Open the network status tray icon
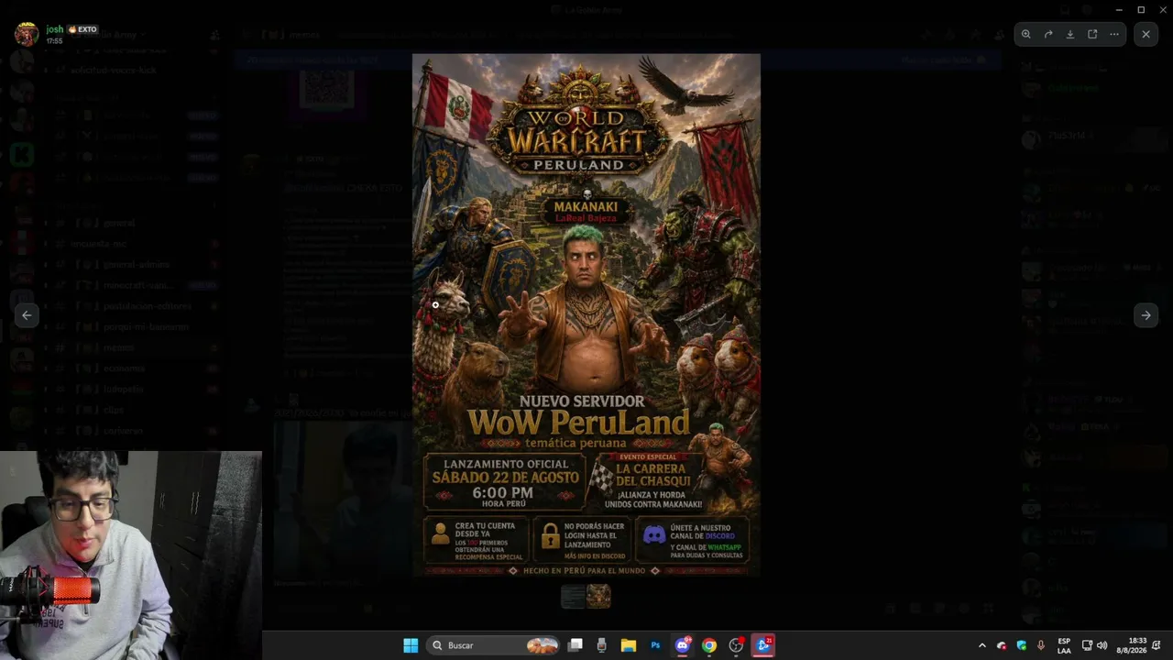This screenshot has width=1173, height=660. point(1087,645)
